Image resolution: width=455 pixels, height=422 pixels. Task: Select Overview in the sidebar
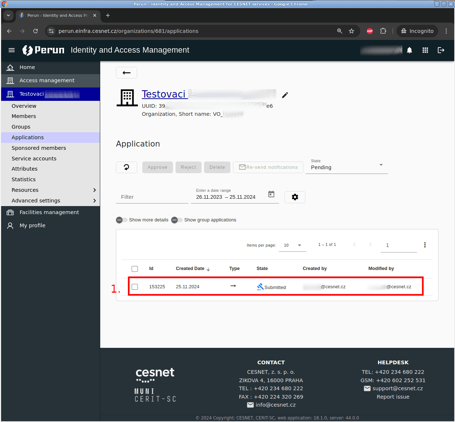50,106
